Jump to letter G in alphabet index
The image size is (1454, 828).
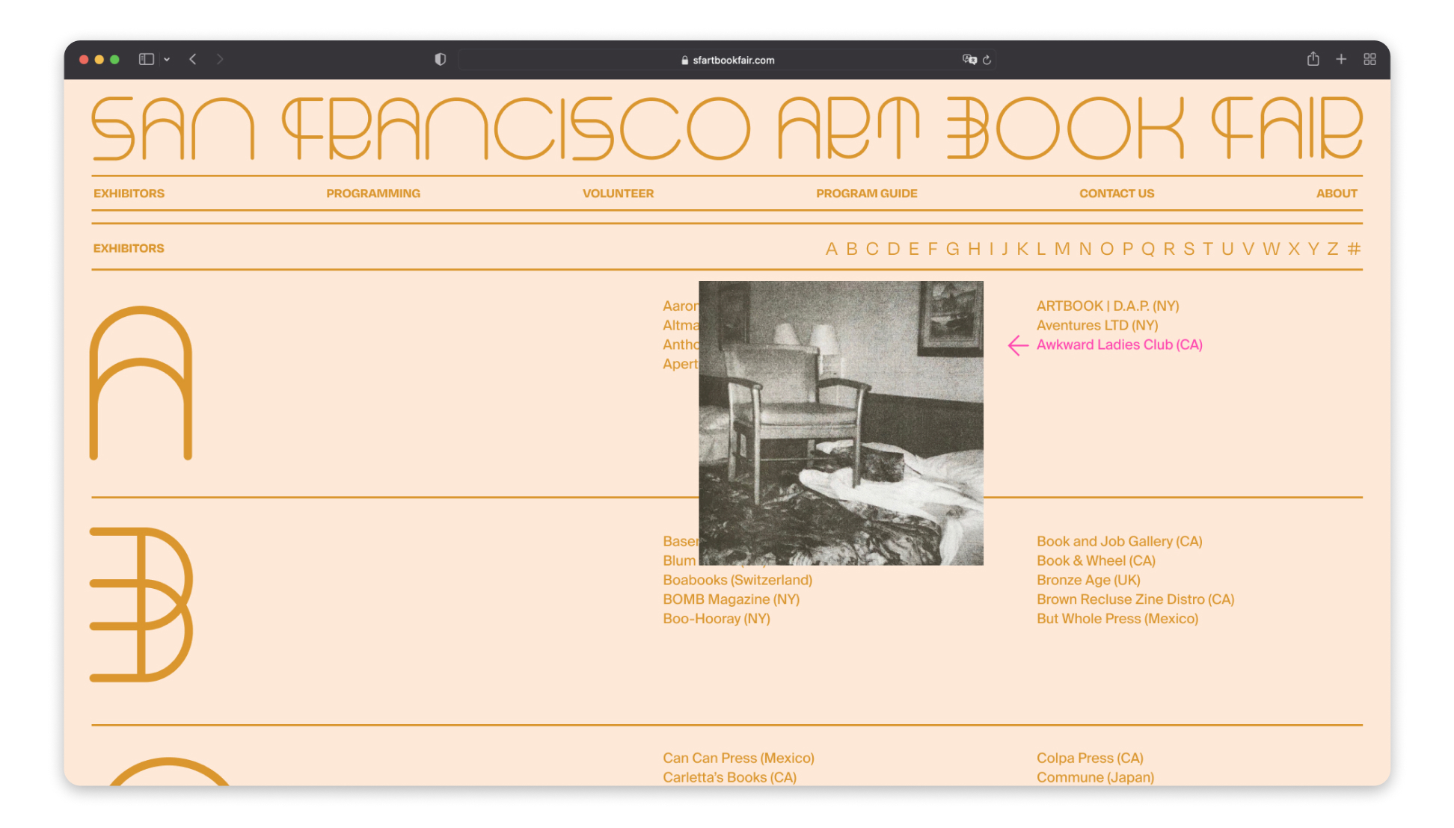953,249
